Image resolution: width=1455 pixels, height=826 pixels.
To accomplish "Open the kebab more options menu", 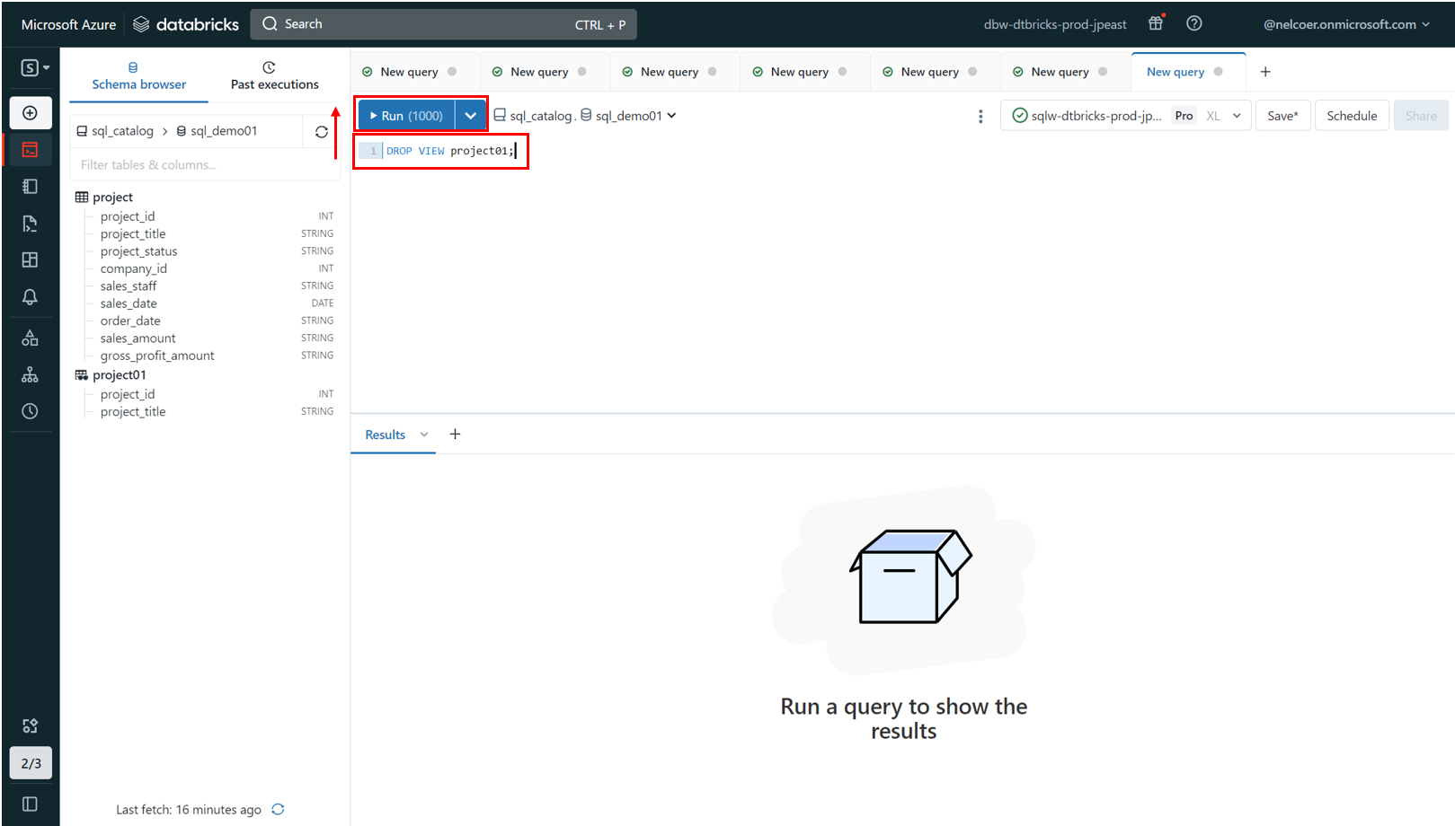I will (980, 116).
